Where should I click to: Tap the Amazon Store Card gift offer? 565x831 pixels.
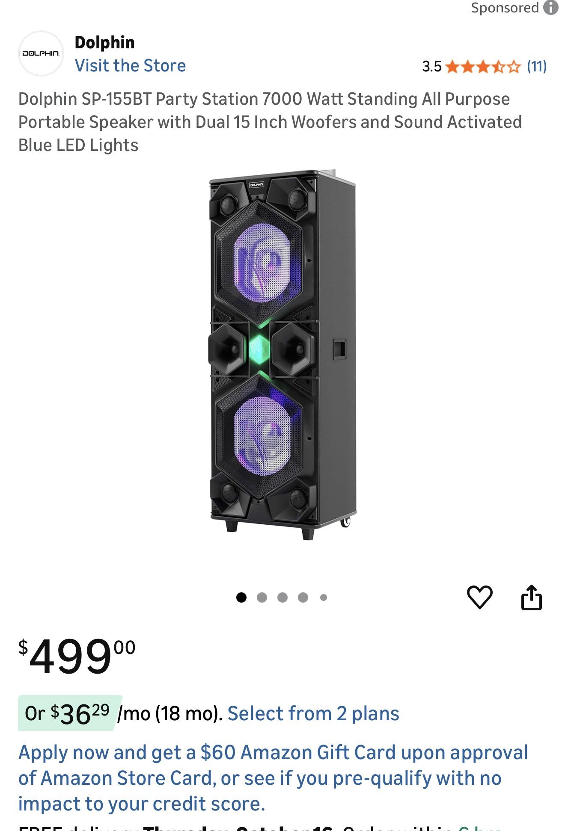(x=273, y=778)
